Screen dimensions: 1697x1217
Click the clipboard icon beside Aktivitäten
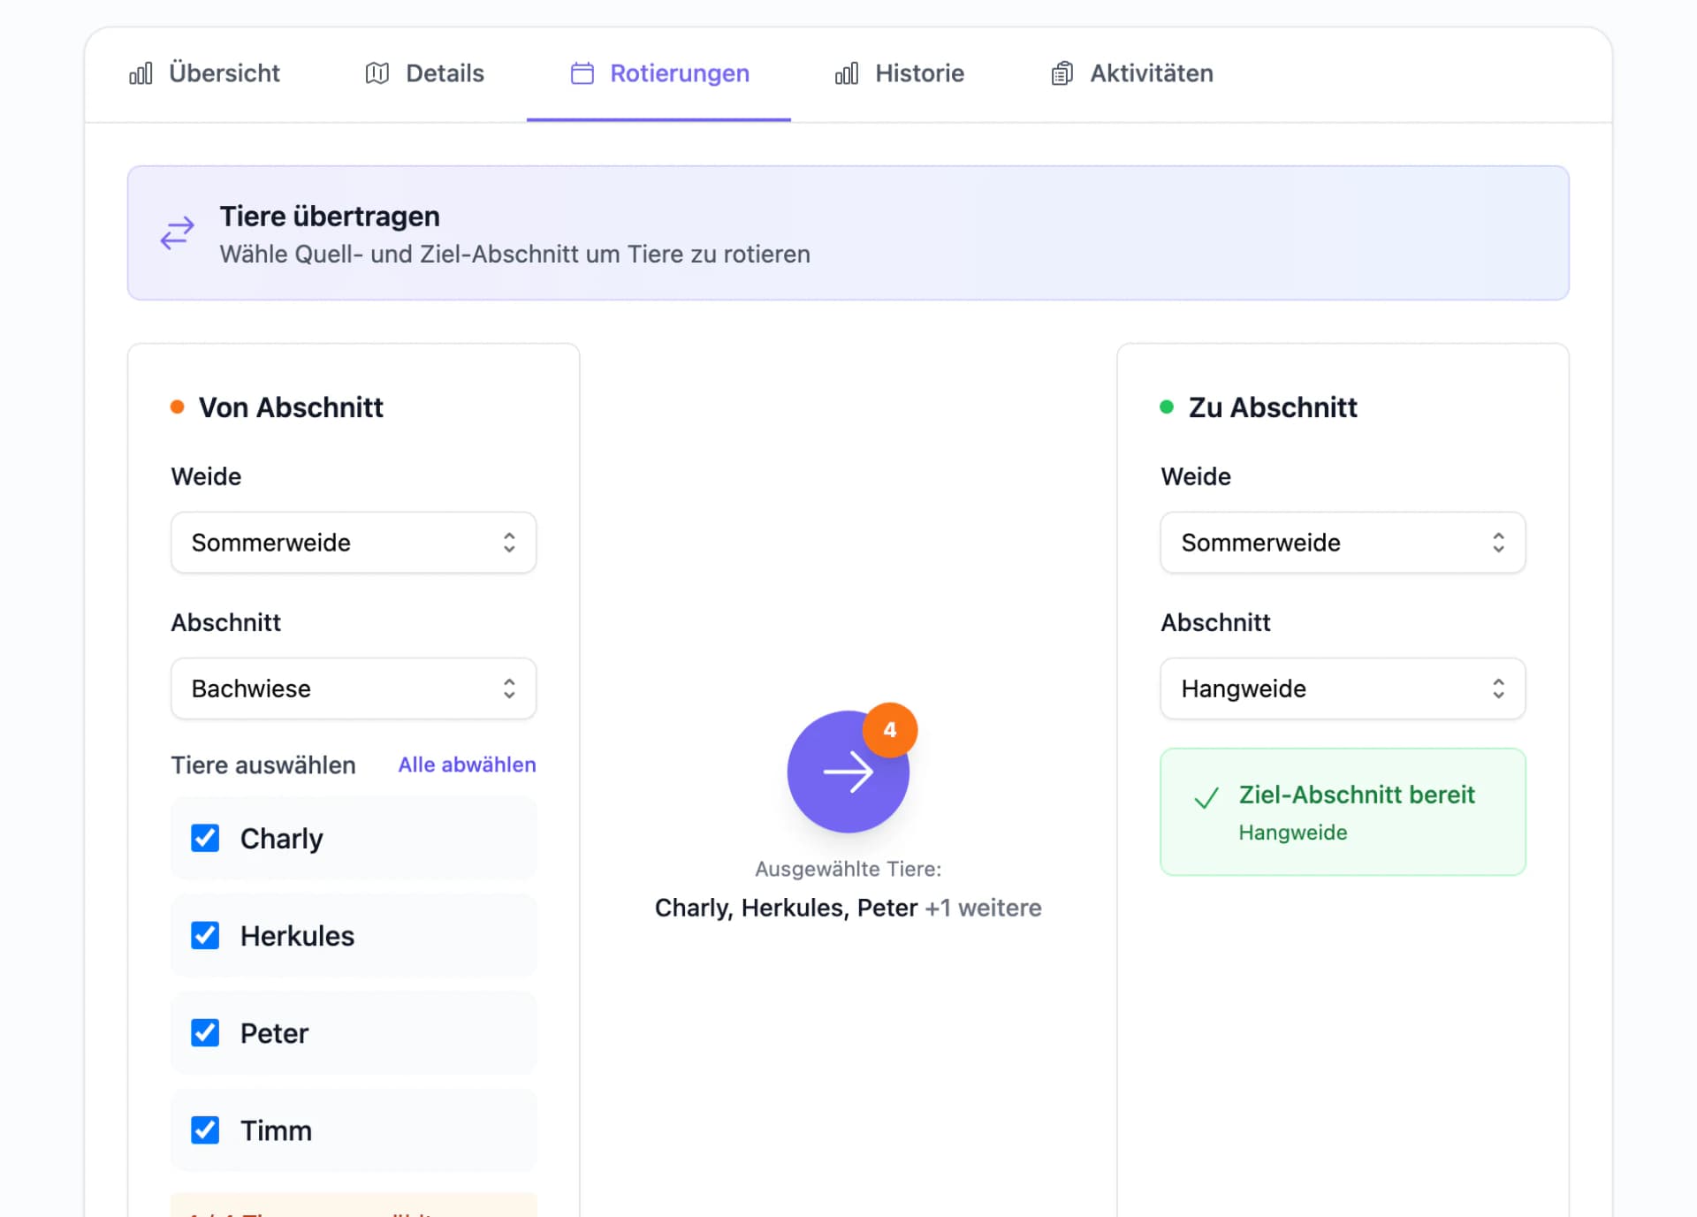(1062, 73)
